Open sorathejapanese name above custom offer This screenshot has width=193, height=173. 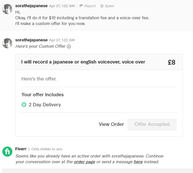click(31, 40)
